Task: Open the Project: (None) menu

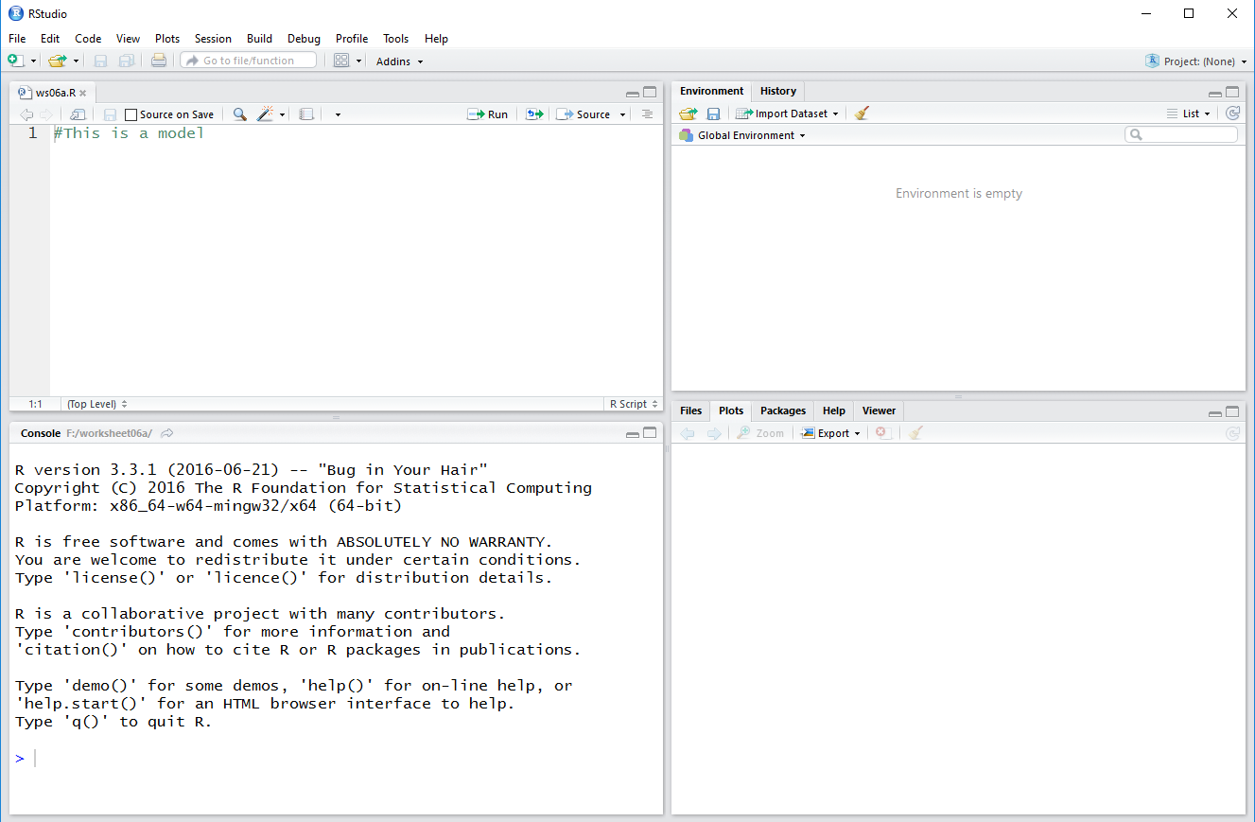Action: coord(1196,61)
